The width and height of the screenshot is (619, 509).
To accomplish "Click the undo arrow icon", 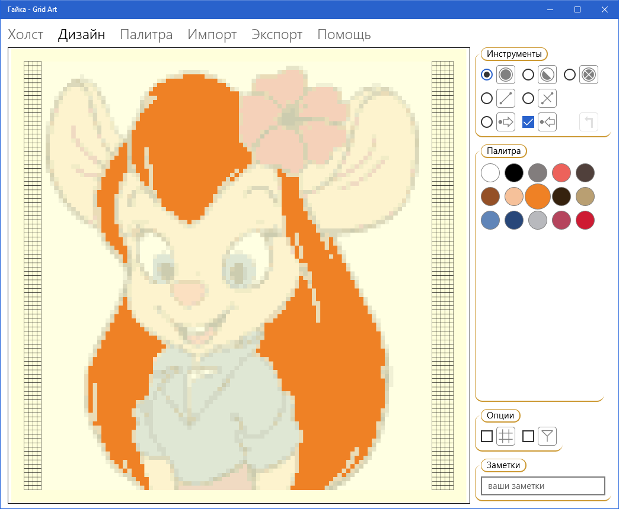I will [x=589, y=122].
